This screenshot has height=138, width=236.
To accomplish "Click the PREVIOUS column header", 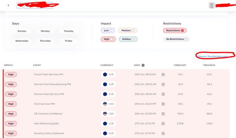I will [x=209, y=65].
